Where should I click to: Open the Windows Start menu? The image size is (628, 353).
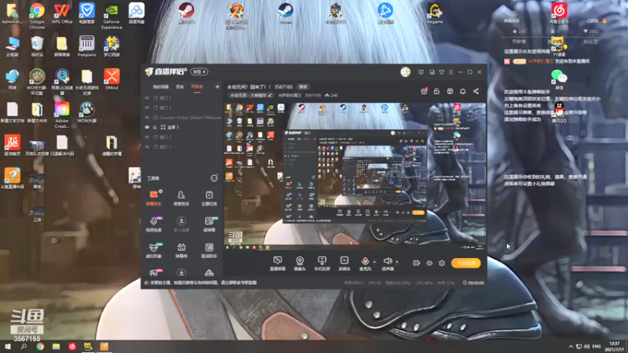(8, 346)
